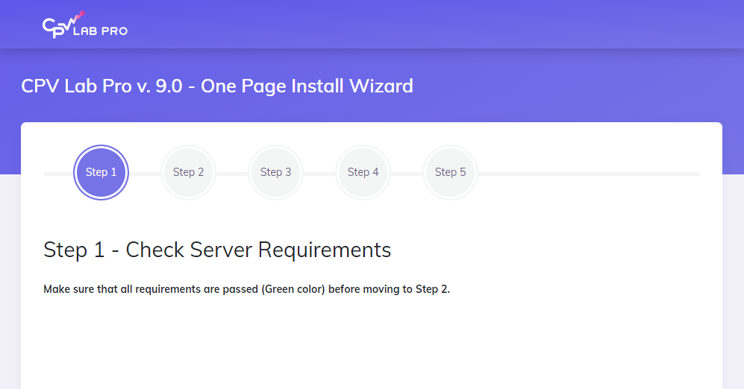Switch to Step 5 circle

450,172
